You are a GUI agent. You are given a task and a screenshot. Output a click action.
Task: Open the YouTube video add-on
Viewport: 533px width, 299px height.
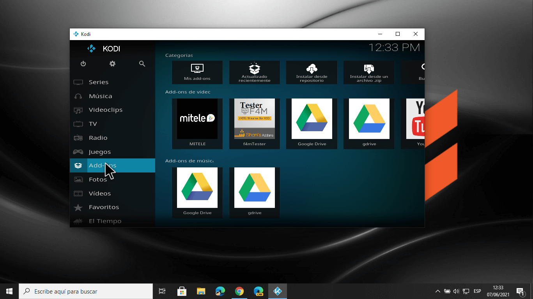click(413, 124)
